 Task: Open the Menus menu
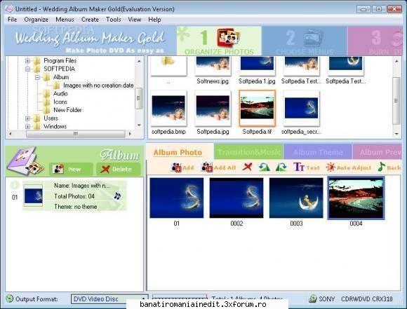65,20
